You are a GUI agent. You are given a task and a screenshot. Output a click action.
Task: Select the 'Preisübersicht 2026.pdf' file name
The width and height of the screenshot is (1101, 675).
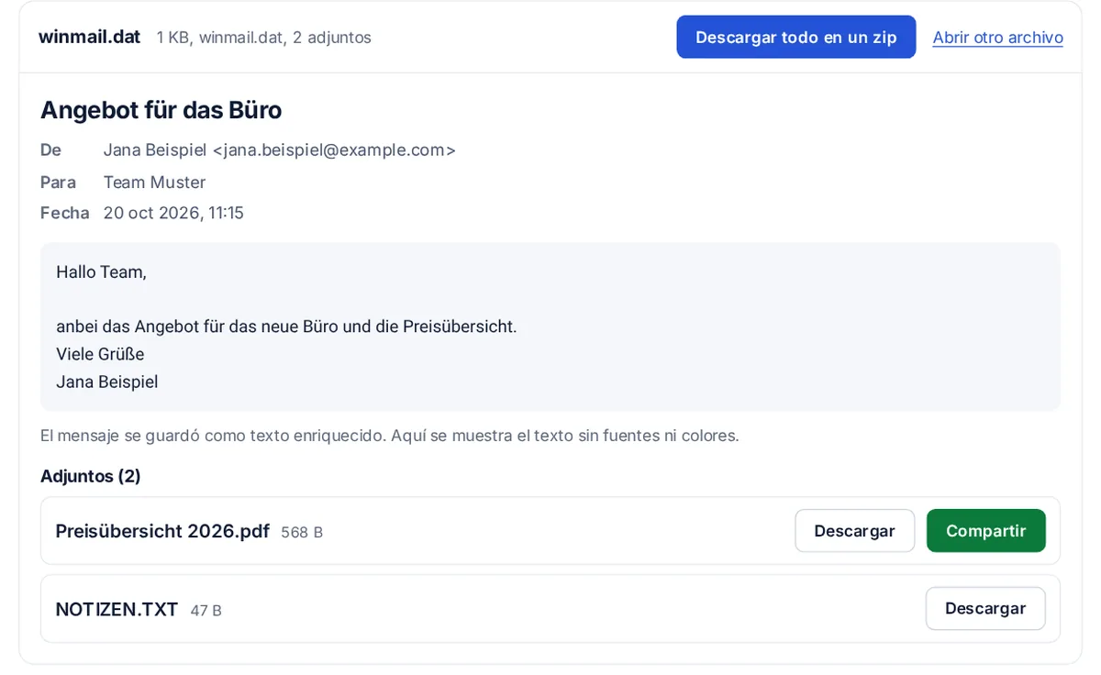[x=162, y=531]
